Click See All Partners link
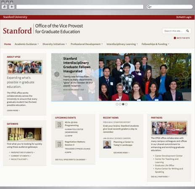Viewport: 195px width, 189px height. 160,177
